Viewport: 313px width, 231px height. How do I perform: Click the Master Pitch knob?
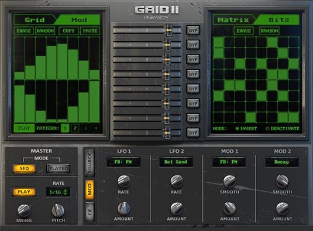[x=58, y=210]
